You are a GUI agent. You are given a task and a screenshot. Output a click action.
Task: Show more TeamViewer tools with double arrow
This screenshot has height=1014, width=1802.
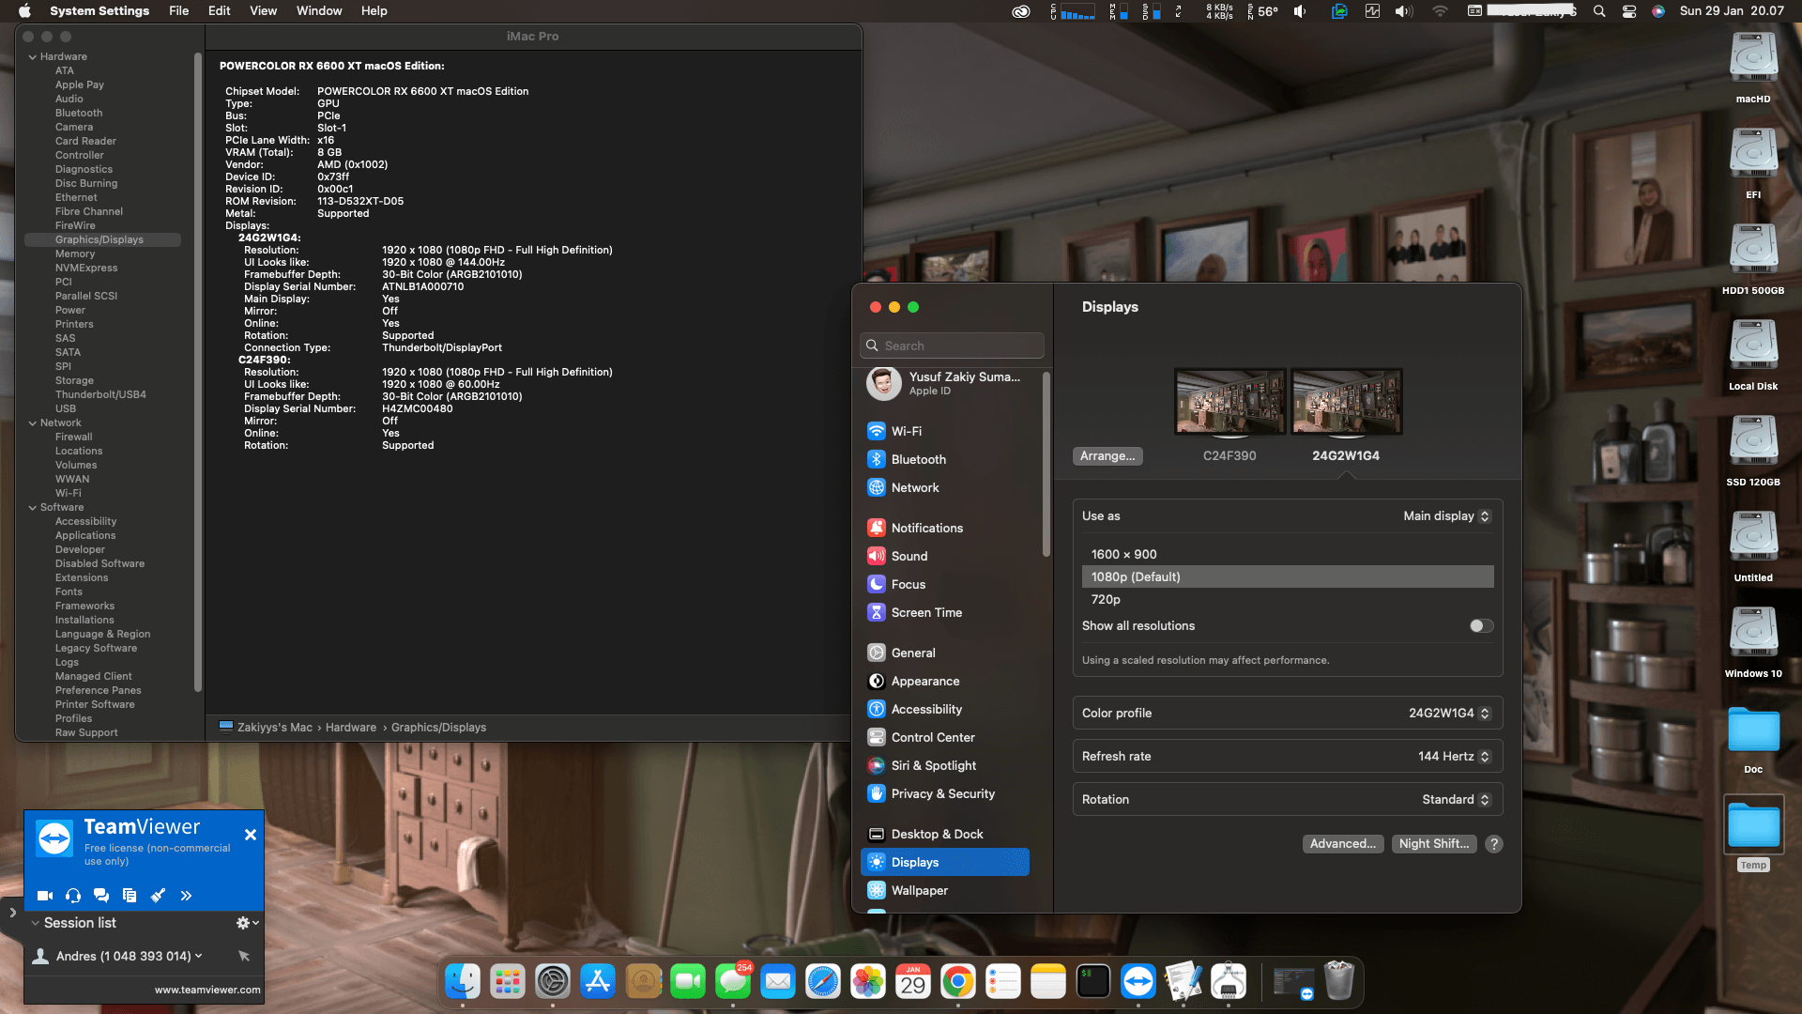[x=186, y=896]
